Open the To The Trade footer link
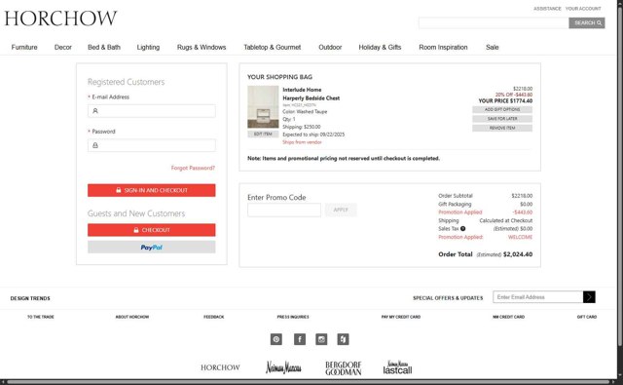Image resolution: width=623 pixels, height=385 pixels. [x=41, y=317]
